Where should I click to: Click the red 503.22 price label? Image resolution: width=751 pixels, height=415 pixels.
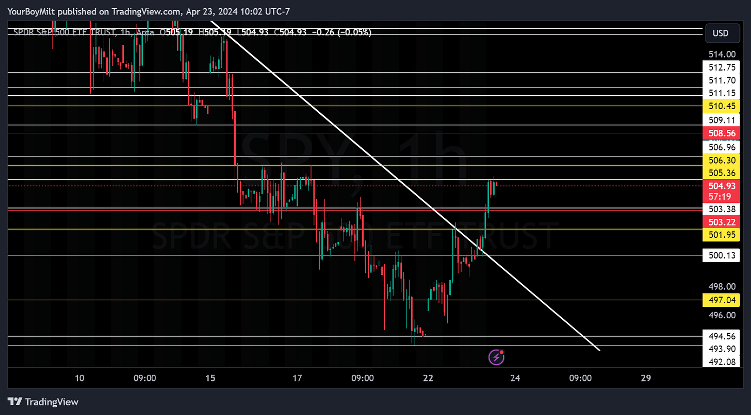(721, 222)
